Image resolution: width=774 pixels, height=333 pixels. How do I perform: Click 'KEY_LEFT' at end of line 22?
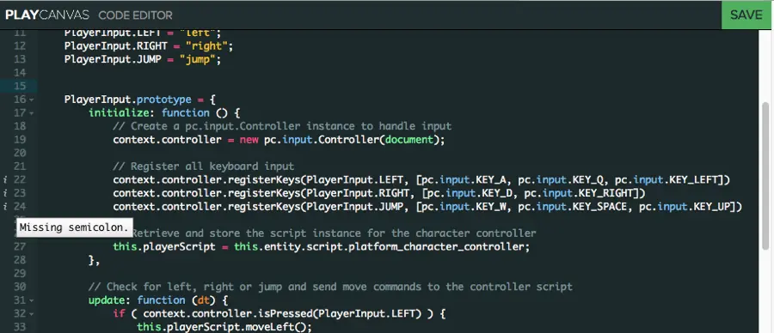[x=693, y=179]
